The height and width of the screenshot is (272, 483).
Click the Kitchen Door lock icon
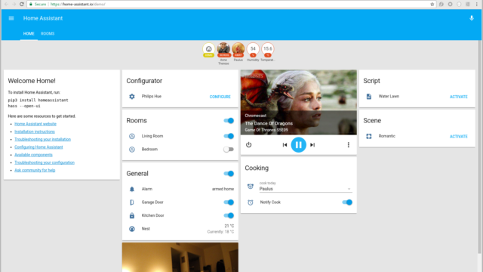[x=132, y=215]
